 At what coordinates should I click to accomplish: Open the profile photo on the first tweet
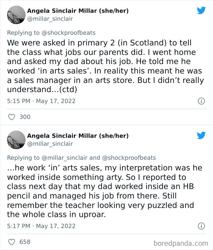click(16, 15)
